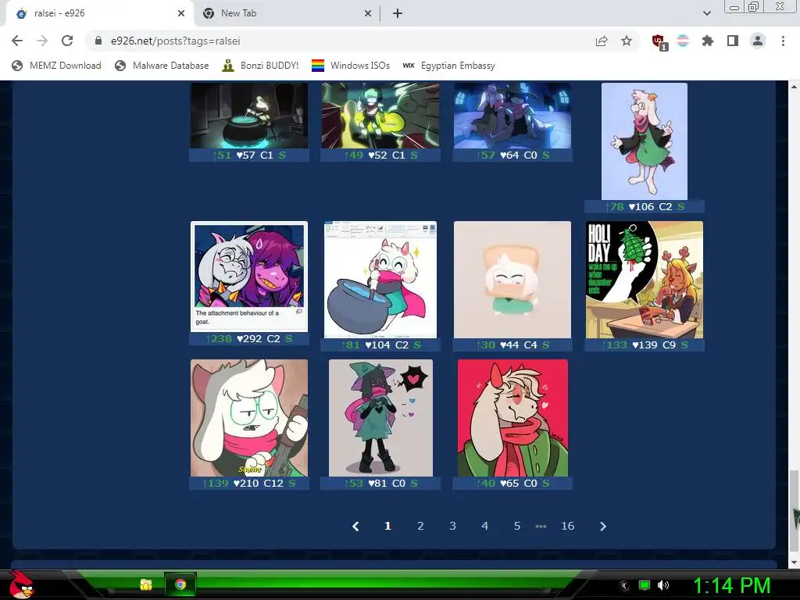Reload the current page

coord(67,41)
